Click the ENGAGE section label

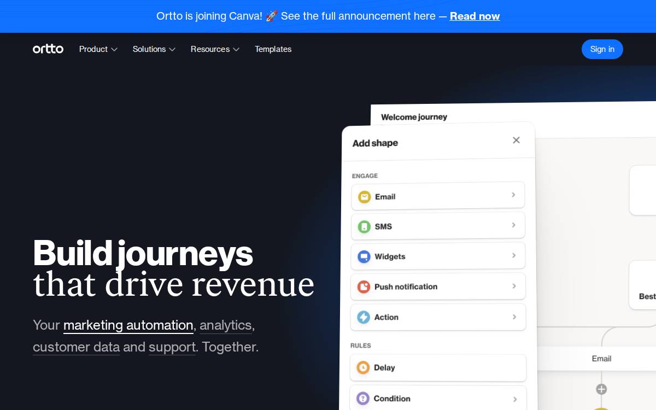click(365, 176)
